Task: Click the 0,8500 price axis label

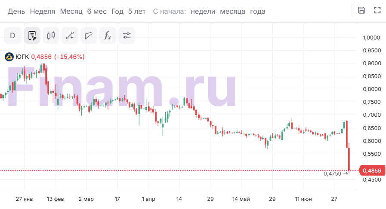Action: click(372, 76)
